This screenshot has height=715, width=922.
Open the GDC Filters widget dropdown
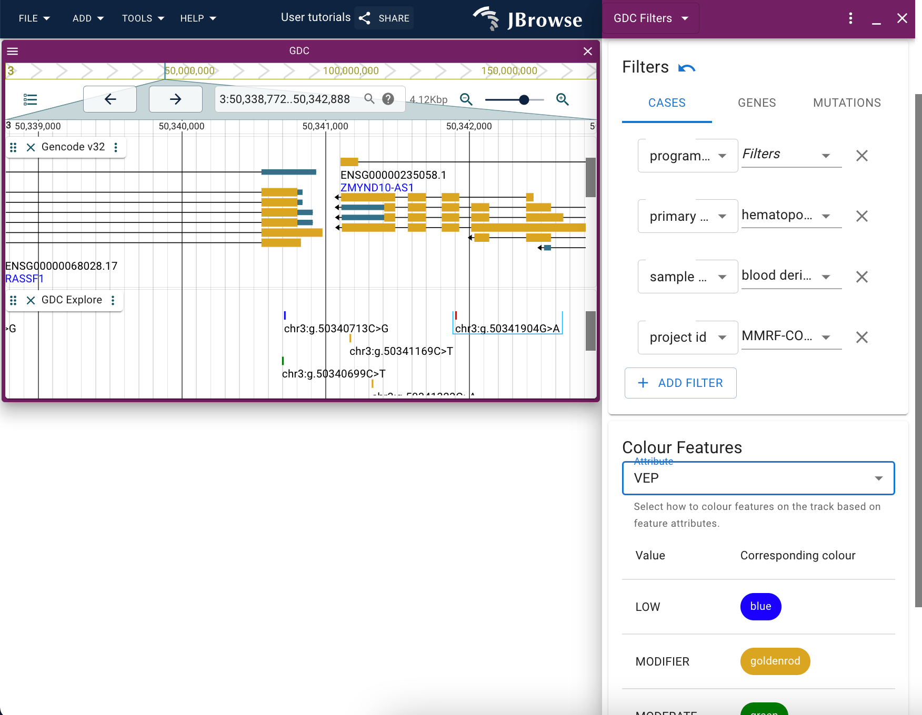click(651, 18)
